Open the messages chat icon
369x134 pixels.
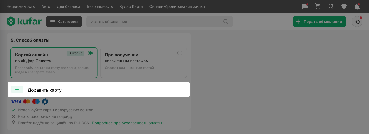tap(305, 6)
